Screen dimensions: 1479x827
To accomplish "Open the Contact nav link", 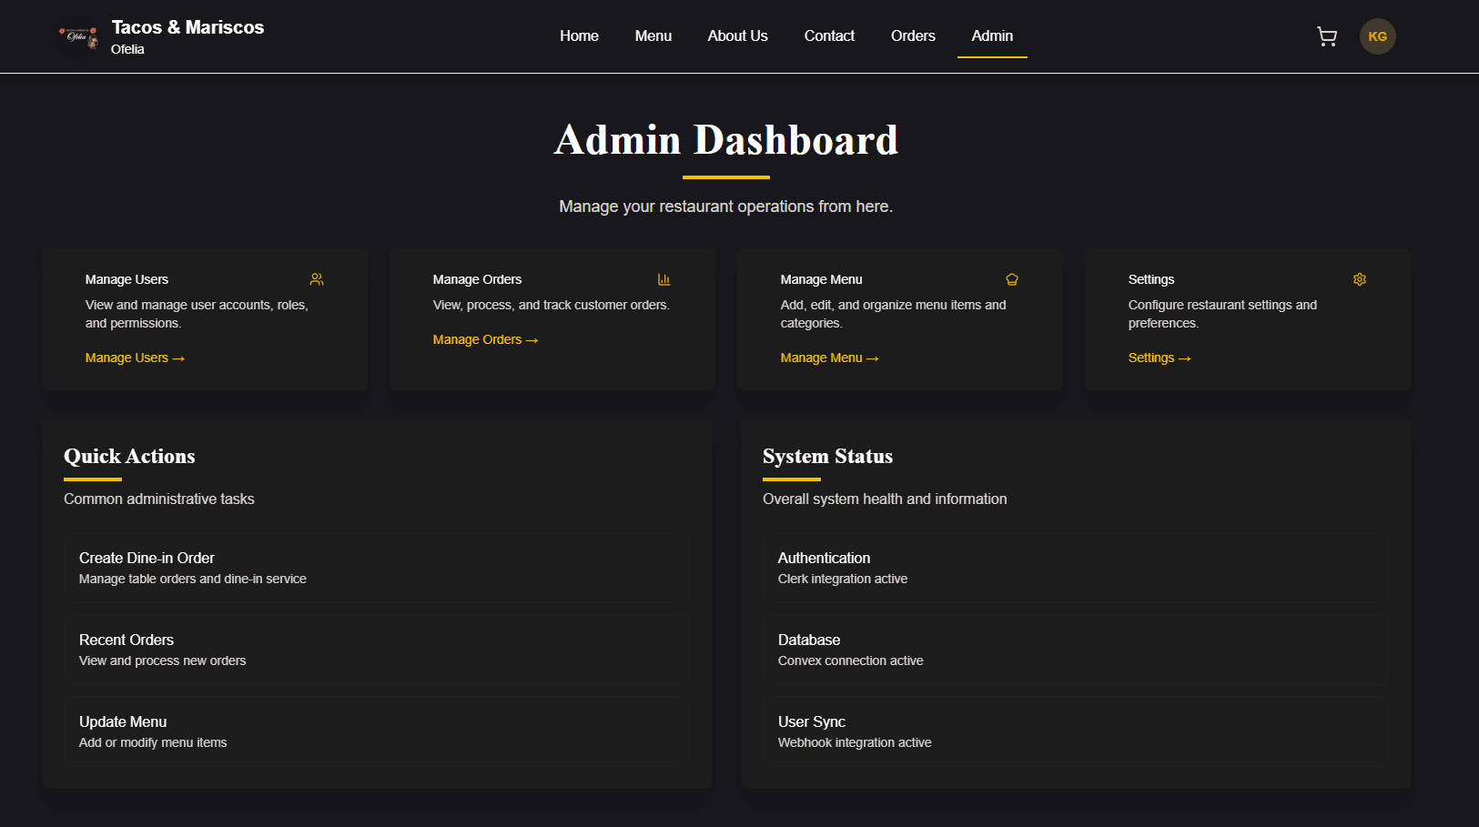I will click(x=829, y=36).
